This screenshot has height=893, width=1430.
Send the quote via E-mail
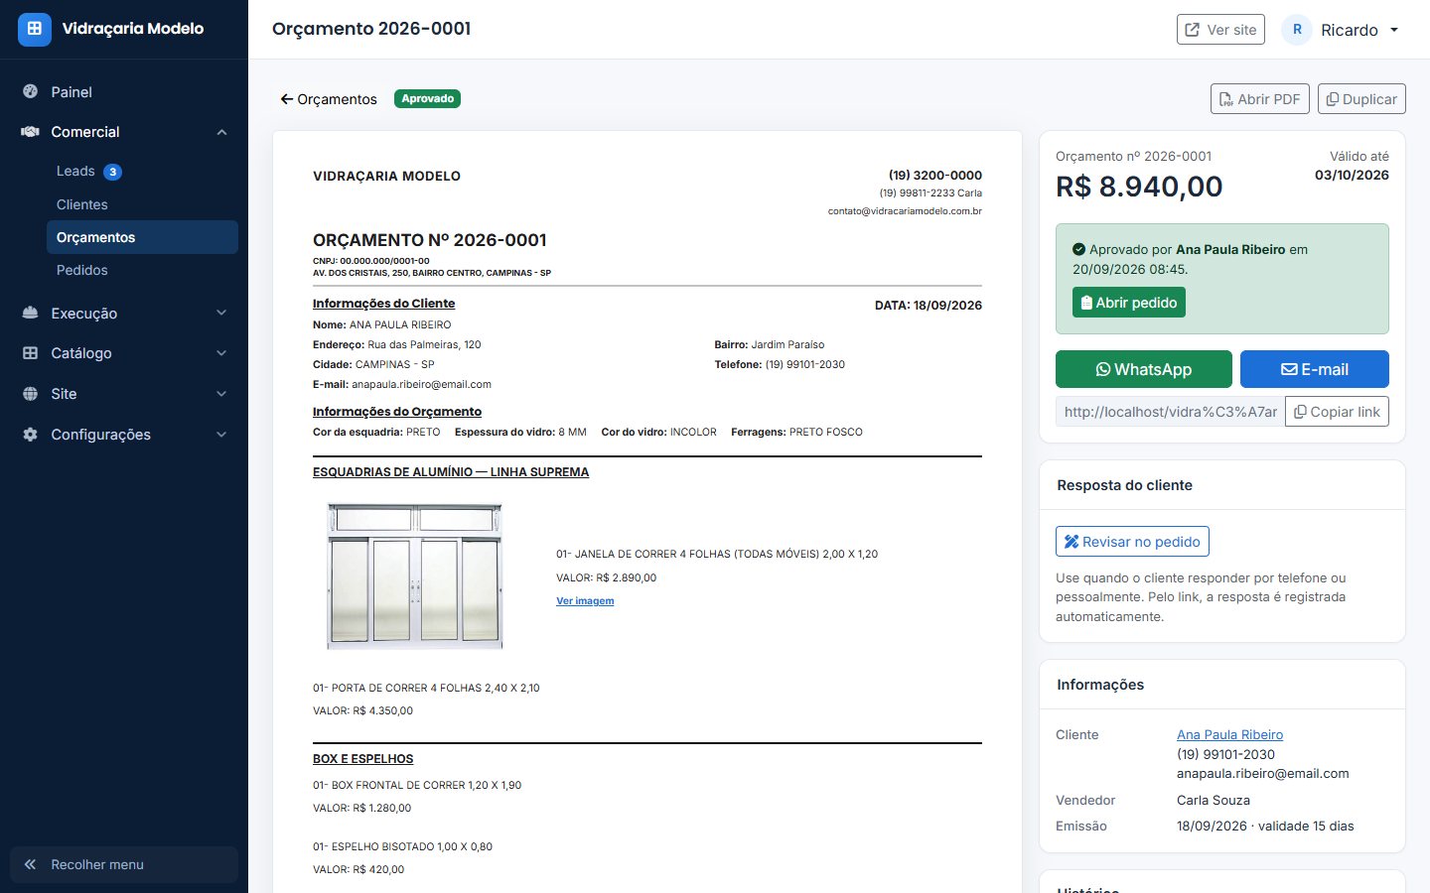pyautogui.click(x=1315, y=369)
